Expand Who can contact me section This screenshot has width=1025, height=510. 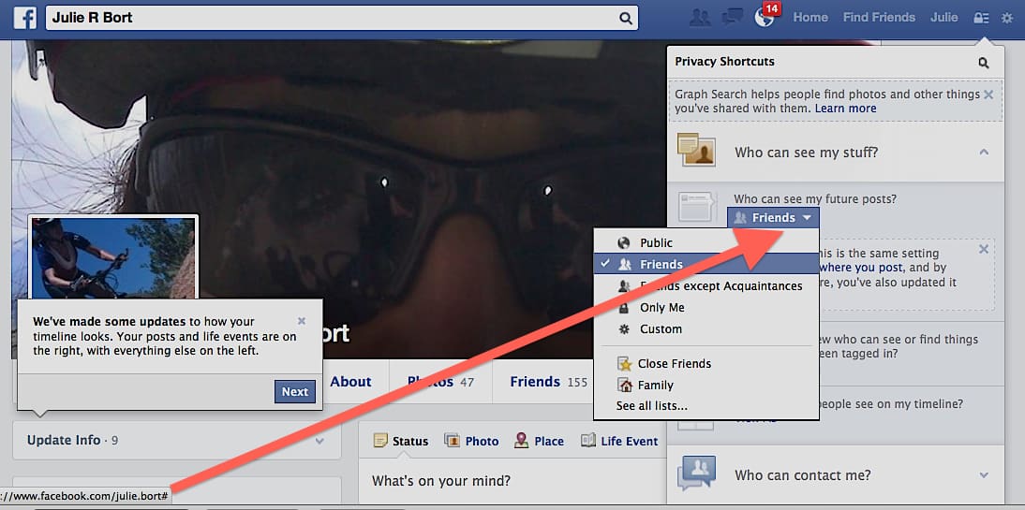coord(984,475)
